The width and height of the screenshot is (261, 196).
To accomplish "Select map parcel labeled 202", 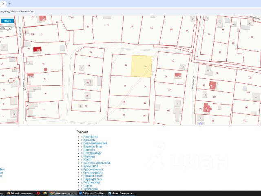I will [x=171, y=29].
